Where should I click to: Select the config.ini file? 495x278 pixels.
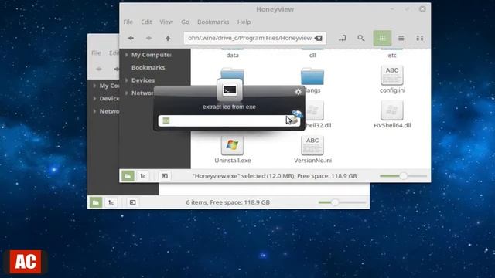tap(392, 79)
